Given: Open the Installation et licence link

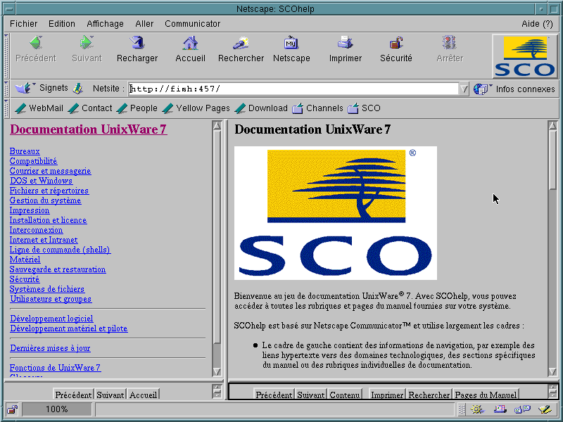Looking at the screenshot, I should point(48,220).
